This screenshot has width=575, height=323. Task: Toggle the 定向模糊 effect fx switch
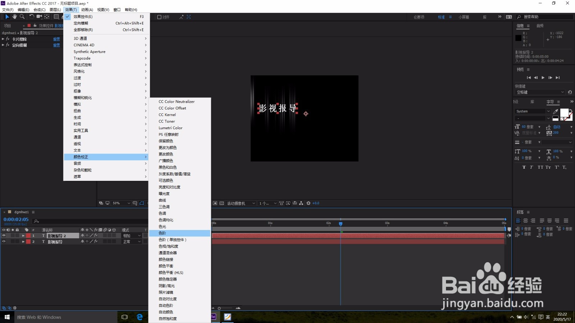pos(8,45)
